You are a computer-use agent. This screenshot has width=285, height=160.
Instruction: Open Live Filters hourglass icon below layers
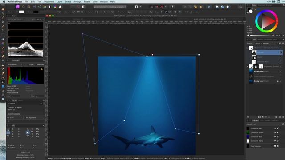pos(269,117)
